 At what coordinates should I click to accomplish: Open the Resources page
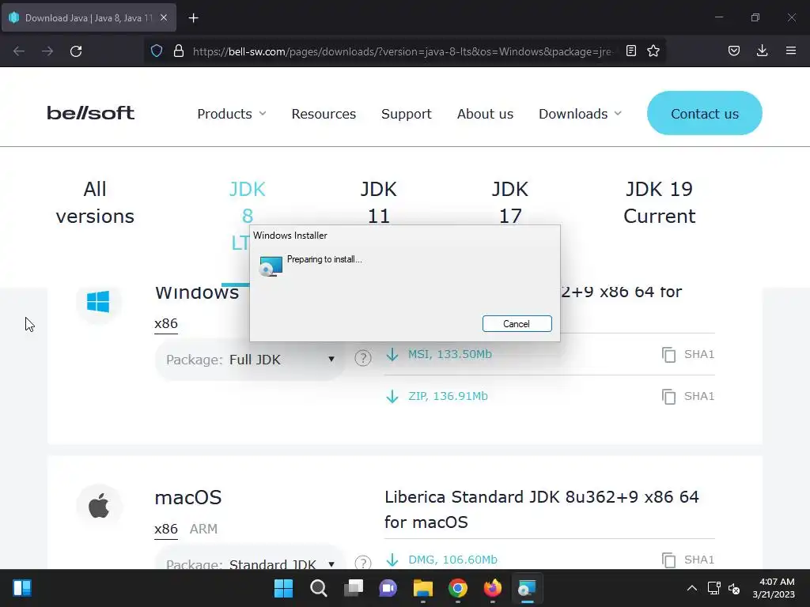(324, 114)
